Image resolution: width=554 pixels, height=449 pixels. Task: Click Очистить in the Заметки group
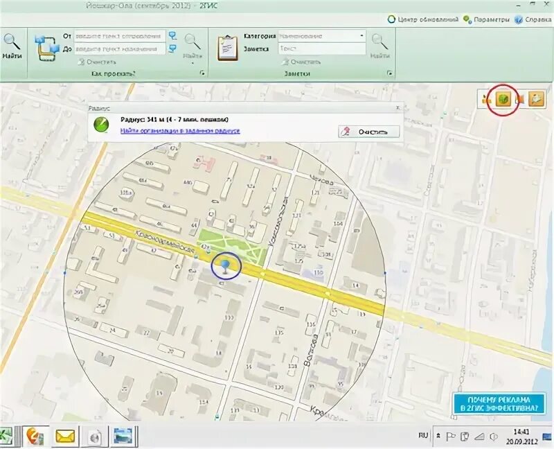point(301,62)
